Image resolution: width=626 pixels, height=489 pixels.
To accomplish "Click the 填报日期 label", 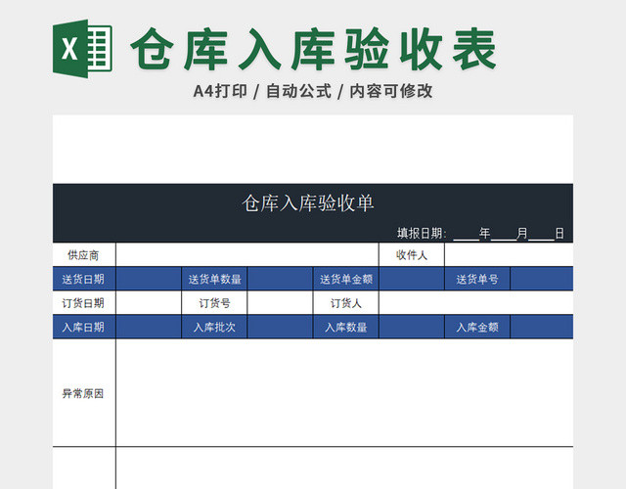I will 421,233.
